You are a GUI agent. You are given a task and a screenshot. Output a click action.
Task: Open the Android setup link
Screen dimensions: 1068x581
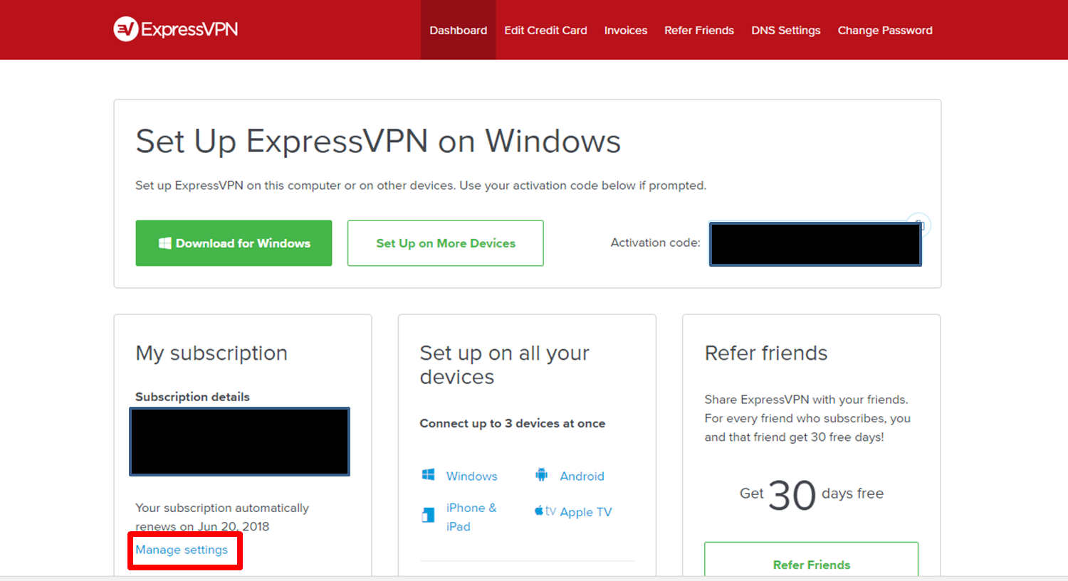tap(582, 476)
